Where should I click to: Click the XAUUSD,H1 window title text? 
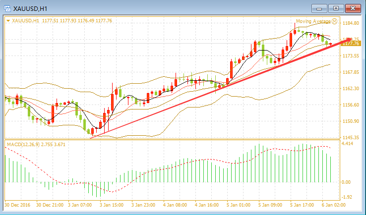click(x=30, y=9)
